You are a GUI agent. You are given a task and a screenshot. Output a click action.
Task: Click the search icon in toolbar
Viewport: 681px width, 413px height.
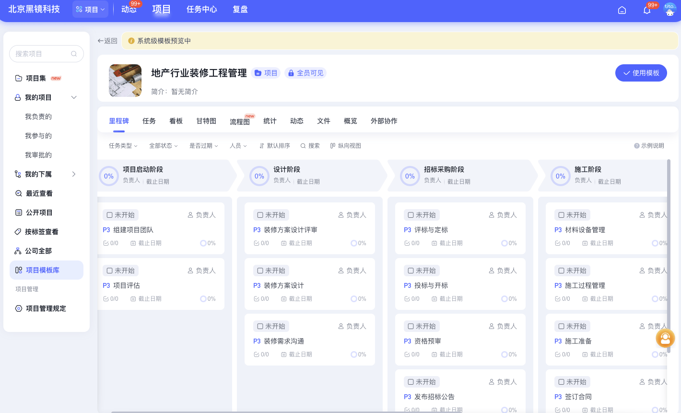click(x=303, y=146)
